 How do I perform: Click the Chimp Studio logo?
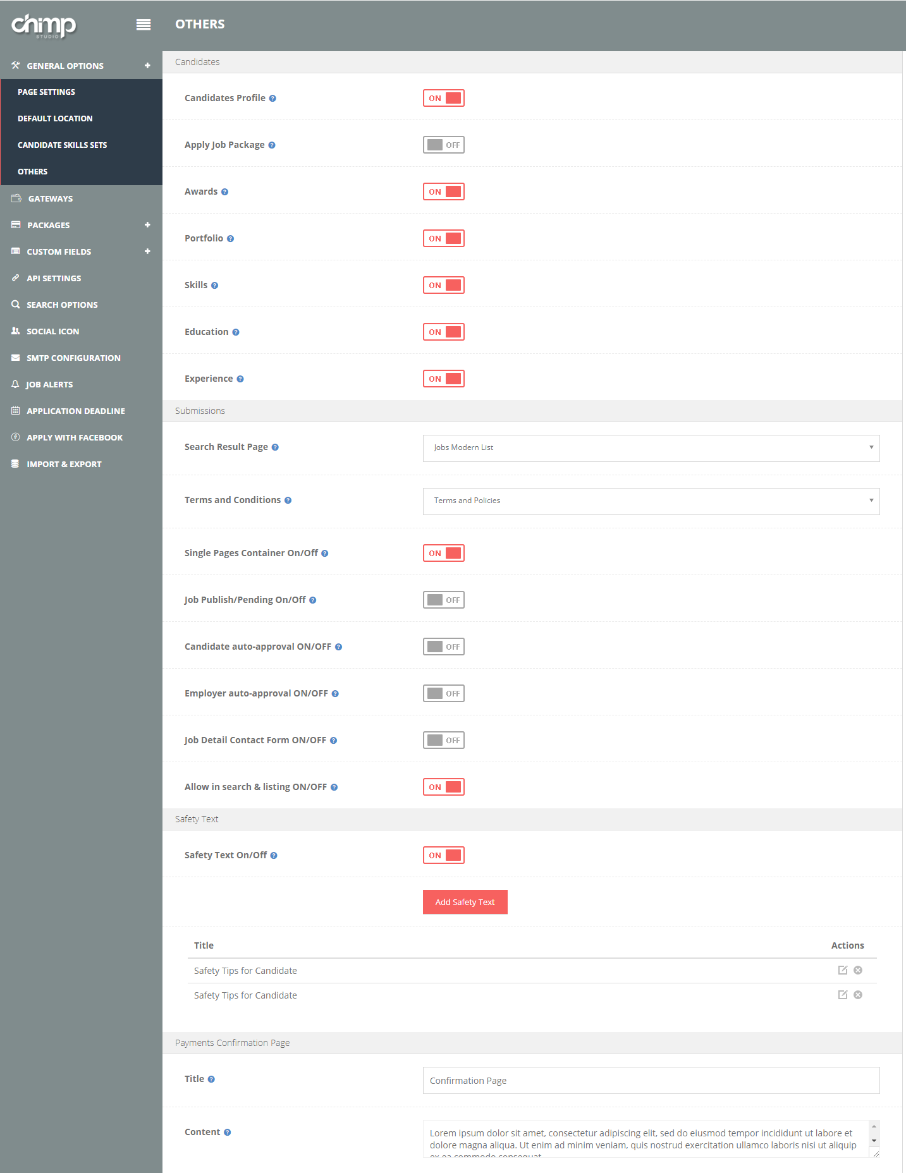click(x=44, y=25)
